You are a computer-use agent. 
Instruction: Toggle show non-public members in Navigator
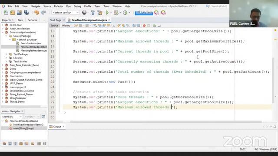tap(21, 143)
